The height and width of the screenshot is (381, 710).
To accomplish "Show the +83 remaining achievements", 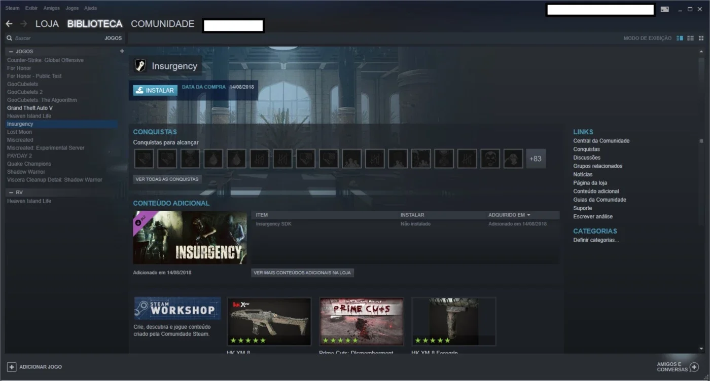I will pos(536,159).
